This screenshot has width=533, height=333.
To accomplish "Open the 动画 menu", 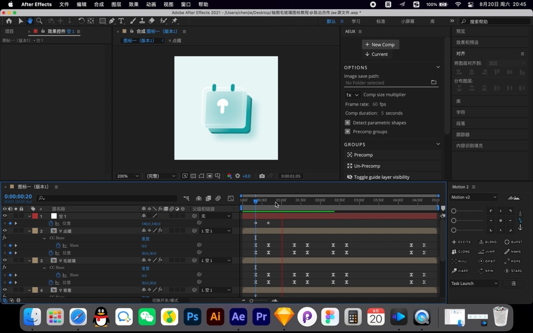I will click(151, 4).
